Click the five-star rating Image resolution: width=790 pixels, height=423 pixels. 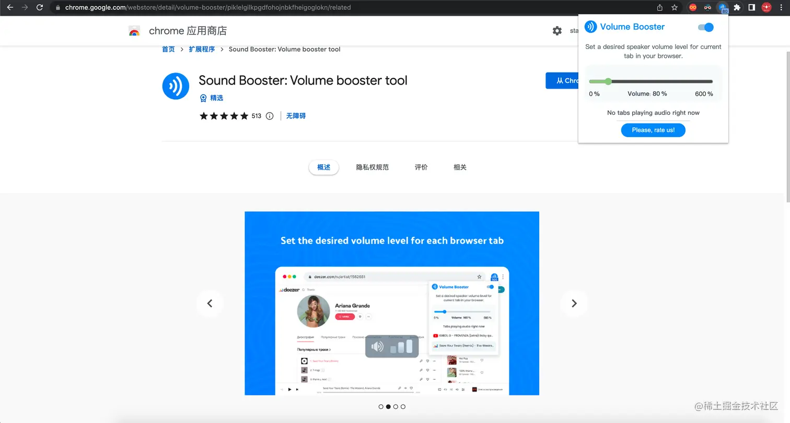click(x=224, y=116)
